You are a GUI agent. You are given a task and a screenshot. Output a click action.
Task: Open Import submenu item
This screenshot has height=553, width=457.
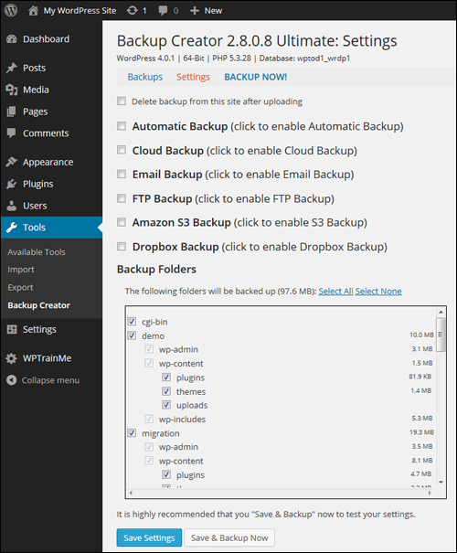point(21,270)
